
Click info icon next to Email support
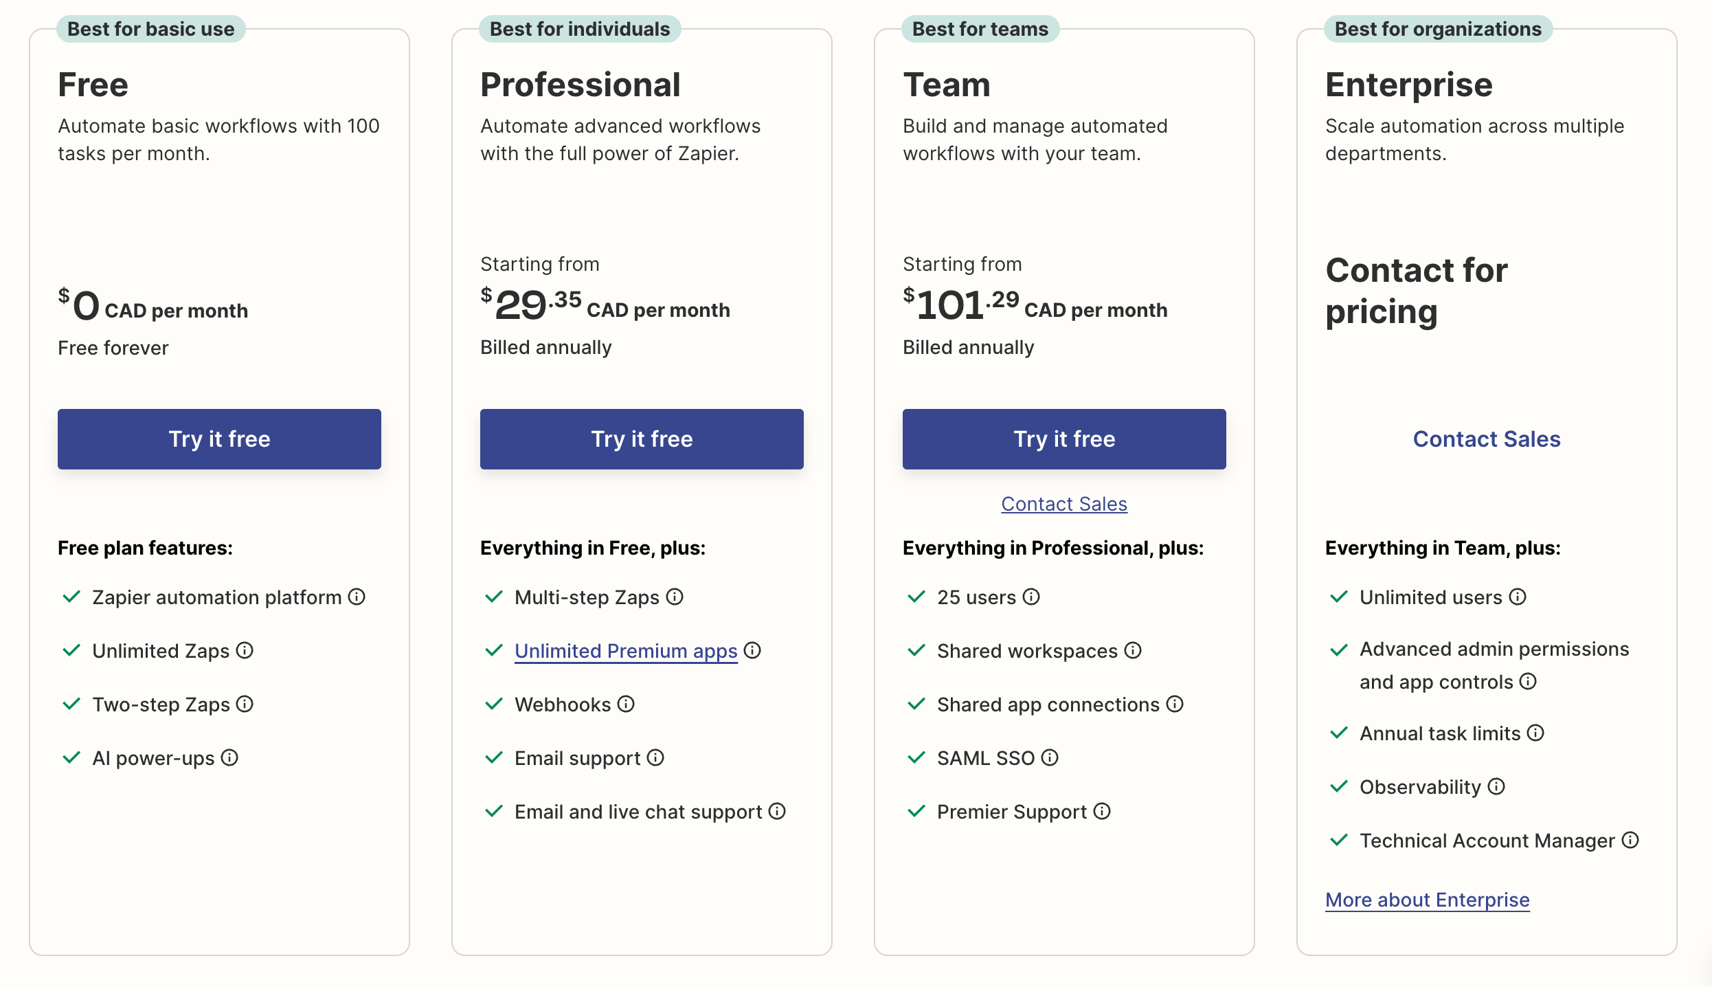click(655, 757)
